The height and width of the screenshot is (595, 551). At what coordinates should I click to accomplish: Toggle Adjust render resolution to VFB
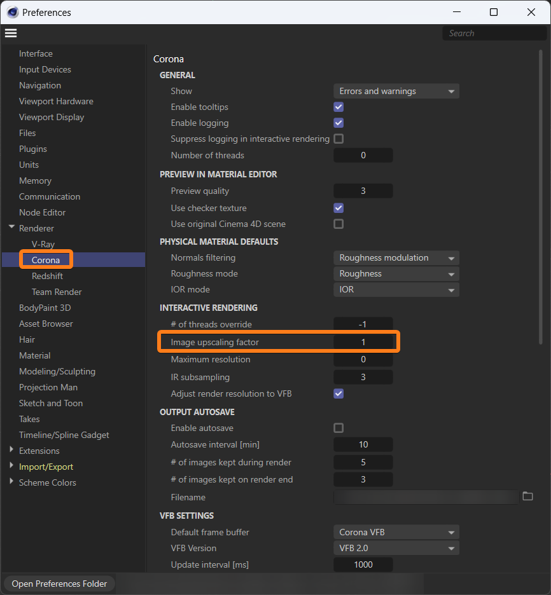(x=338, y=393)
